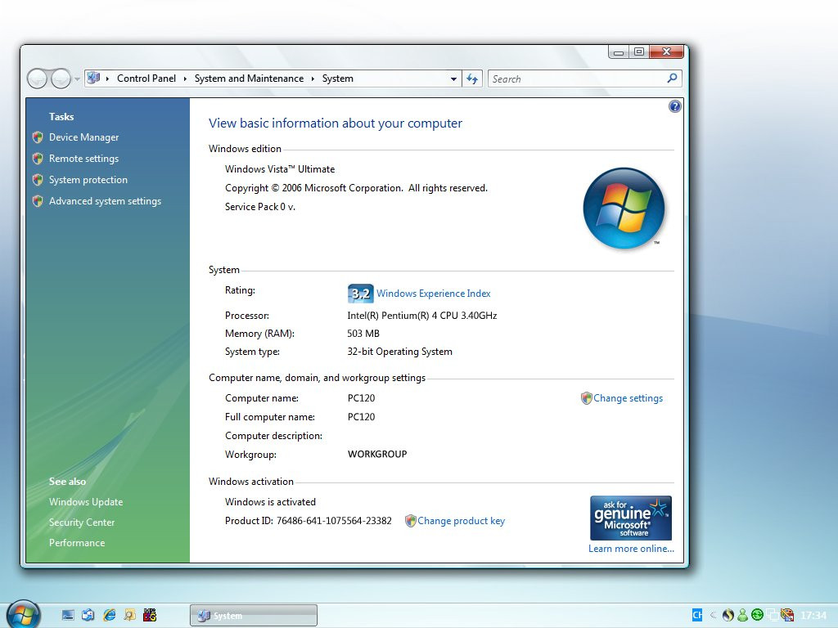Image resolution: width=838 pixels, height=628 pixels.
Task: Open Remote settings task link
Action: (84, 159)
